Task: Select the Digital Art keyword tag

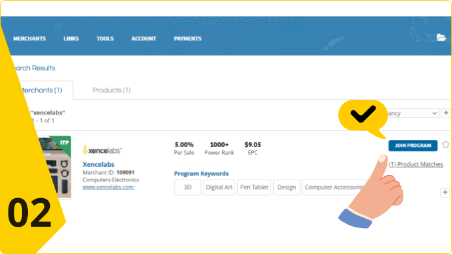Action: tap(219, 188)
